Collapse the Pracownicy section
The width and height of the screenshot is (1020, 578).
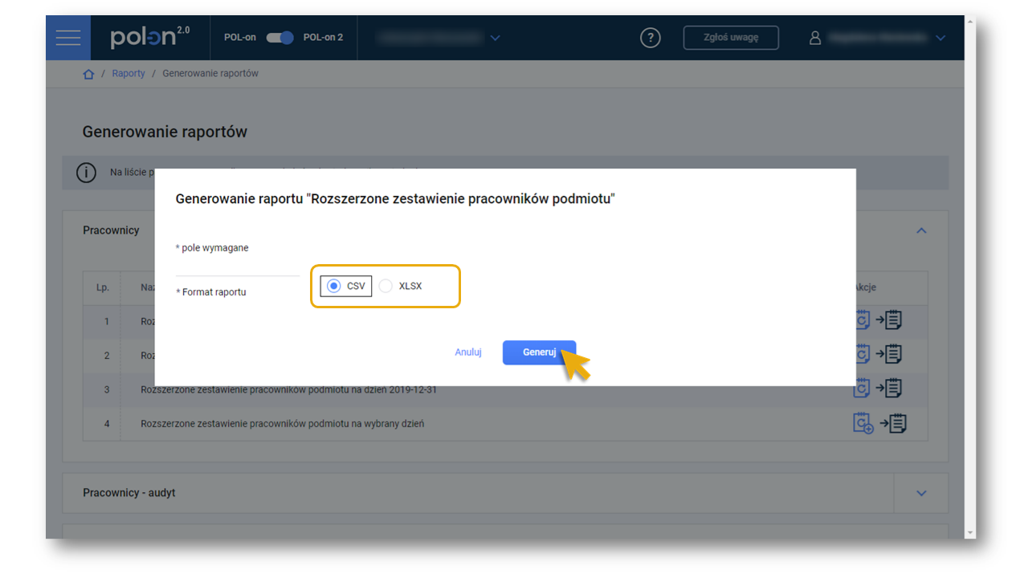(921, 231)
